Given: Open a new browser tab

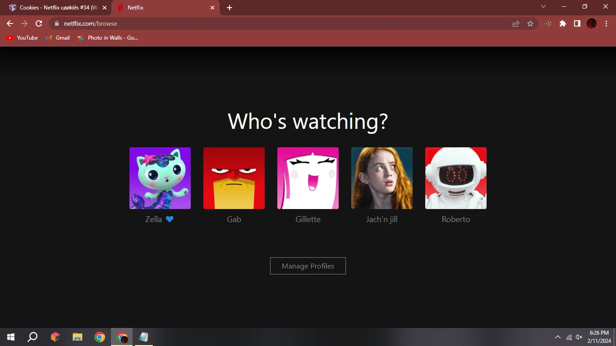Looking at the screenshot, I should pyautogui.click(x=230, y=8).
